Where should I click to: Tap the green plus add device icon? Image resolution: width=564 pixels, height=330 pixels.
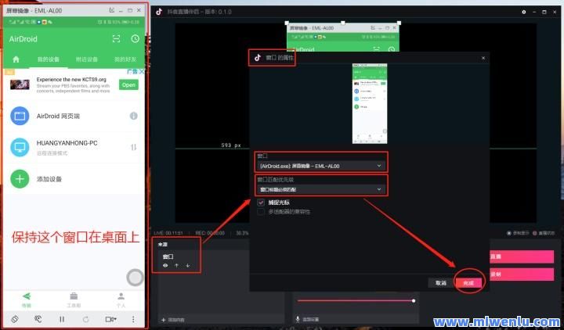[20, 179]
